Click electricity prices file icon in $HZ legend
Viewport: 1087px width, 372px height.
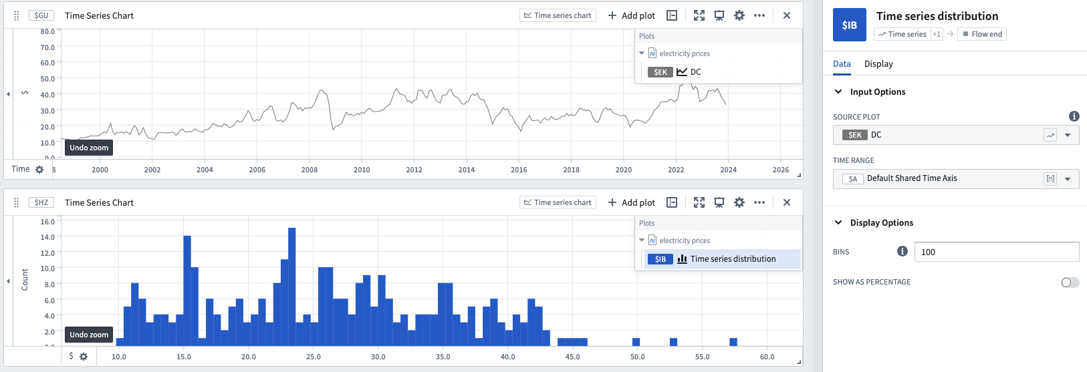[652, 240]
